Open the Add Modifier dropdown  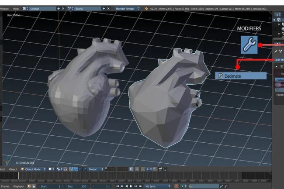click(279, 60)
